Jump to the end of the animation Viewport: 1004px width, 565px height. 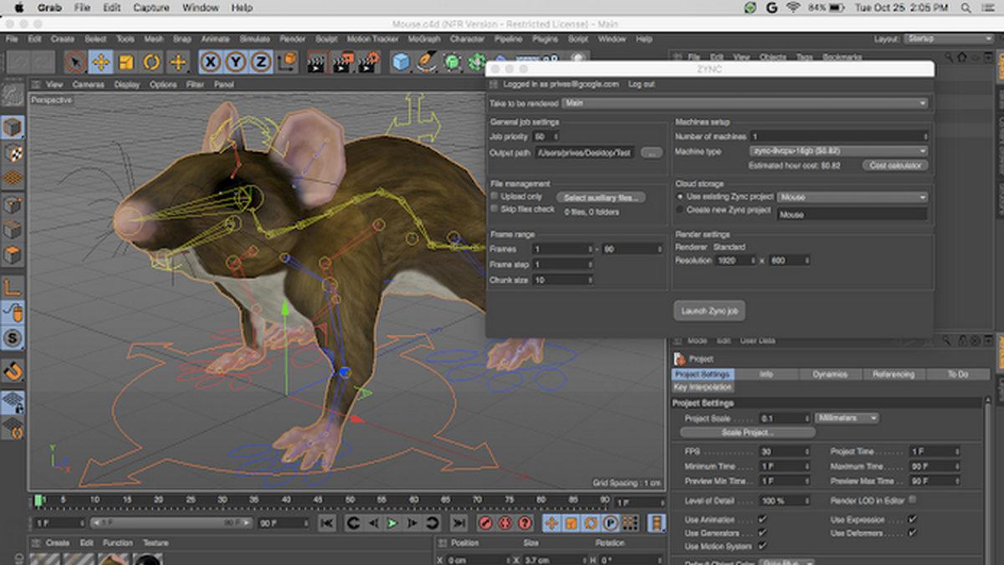(458, 523)
